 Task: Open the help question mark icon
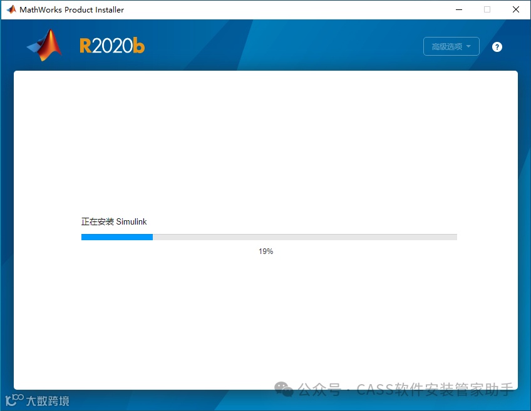(x=497, y=47)
